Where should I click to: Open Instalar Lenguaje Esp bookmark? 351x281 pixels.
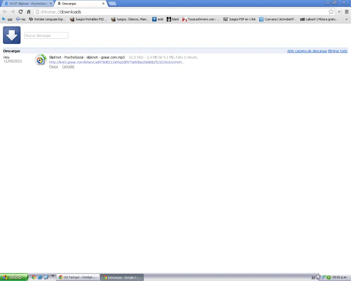[x=47, y=19]
